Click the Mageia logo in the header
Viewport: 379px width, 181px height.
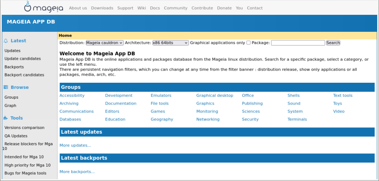pyautogui.click(x=44, y=7)
